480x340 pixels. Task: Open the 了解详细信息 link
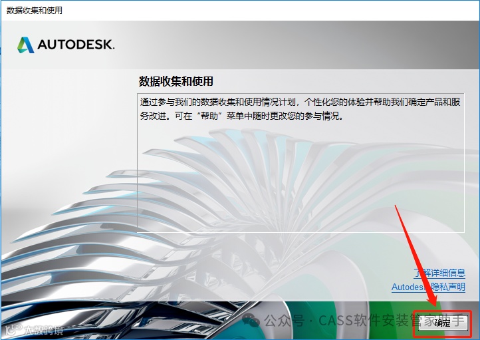[439, 273]
